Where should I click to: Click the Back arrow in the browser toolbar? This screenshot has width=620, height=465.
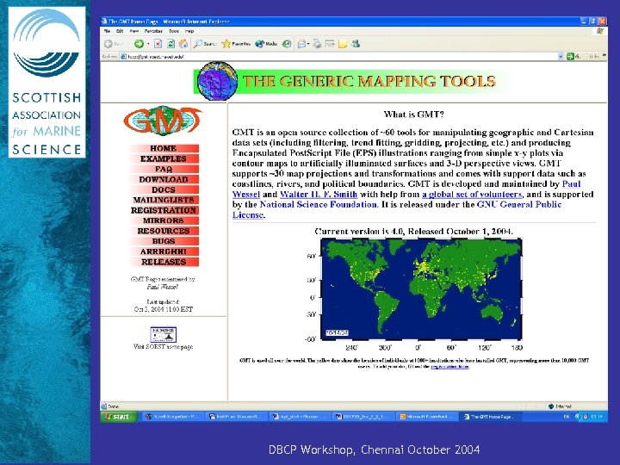(108, 44)
